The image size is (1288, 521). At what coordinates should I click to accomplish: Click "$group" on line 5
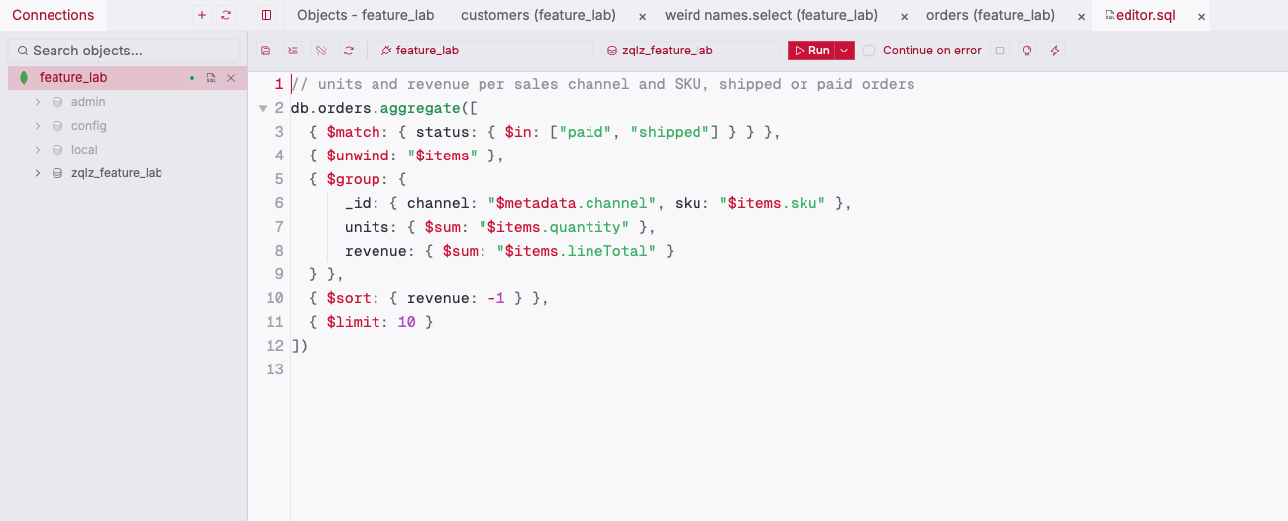pyautogui.click(x=353, y=179)
